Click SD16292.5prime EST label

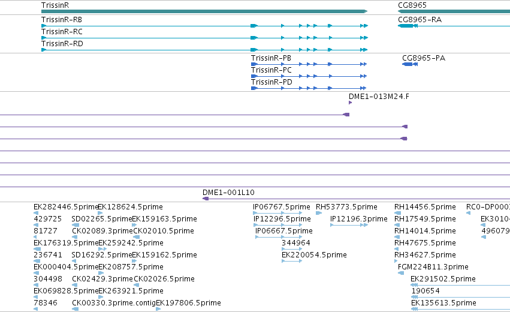click(102, 255)
